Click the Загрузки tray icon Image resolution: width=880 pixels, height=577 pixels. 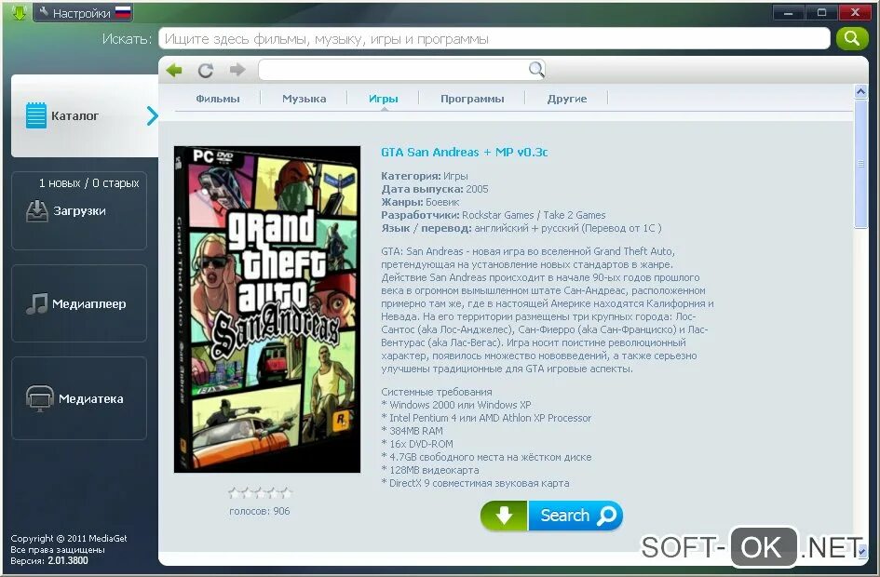tap(37, 211)
